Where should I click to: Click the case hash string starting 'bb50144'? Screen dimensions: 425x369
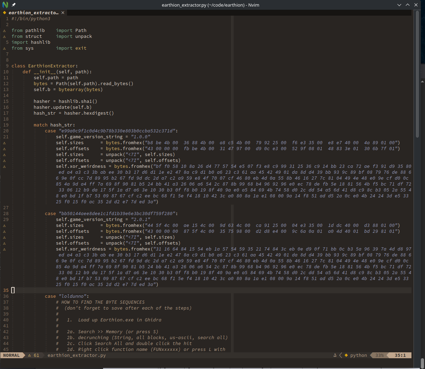117,214
